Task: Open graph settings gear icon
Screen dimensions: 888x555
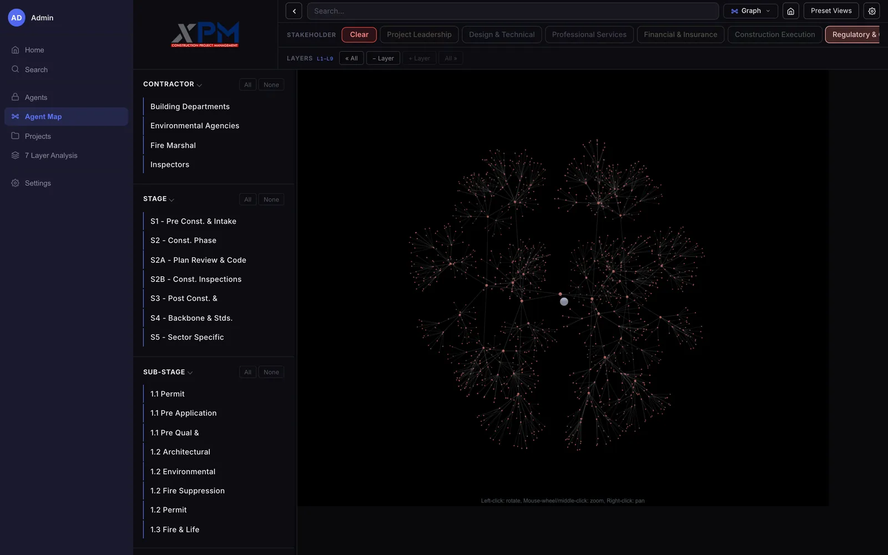Action: coord(872,11)
